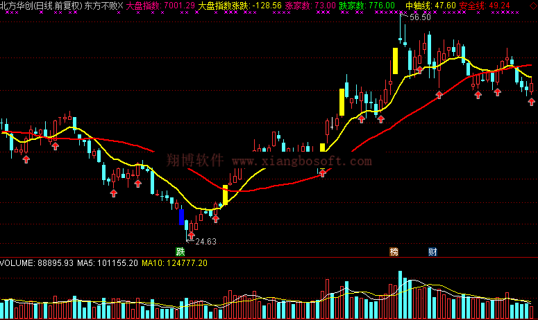Click the 大盘指数涨跌: -128.56 readout
Image resolution: width=538 pixels, height=320 pixels.
239,6
